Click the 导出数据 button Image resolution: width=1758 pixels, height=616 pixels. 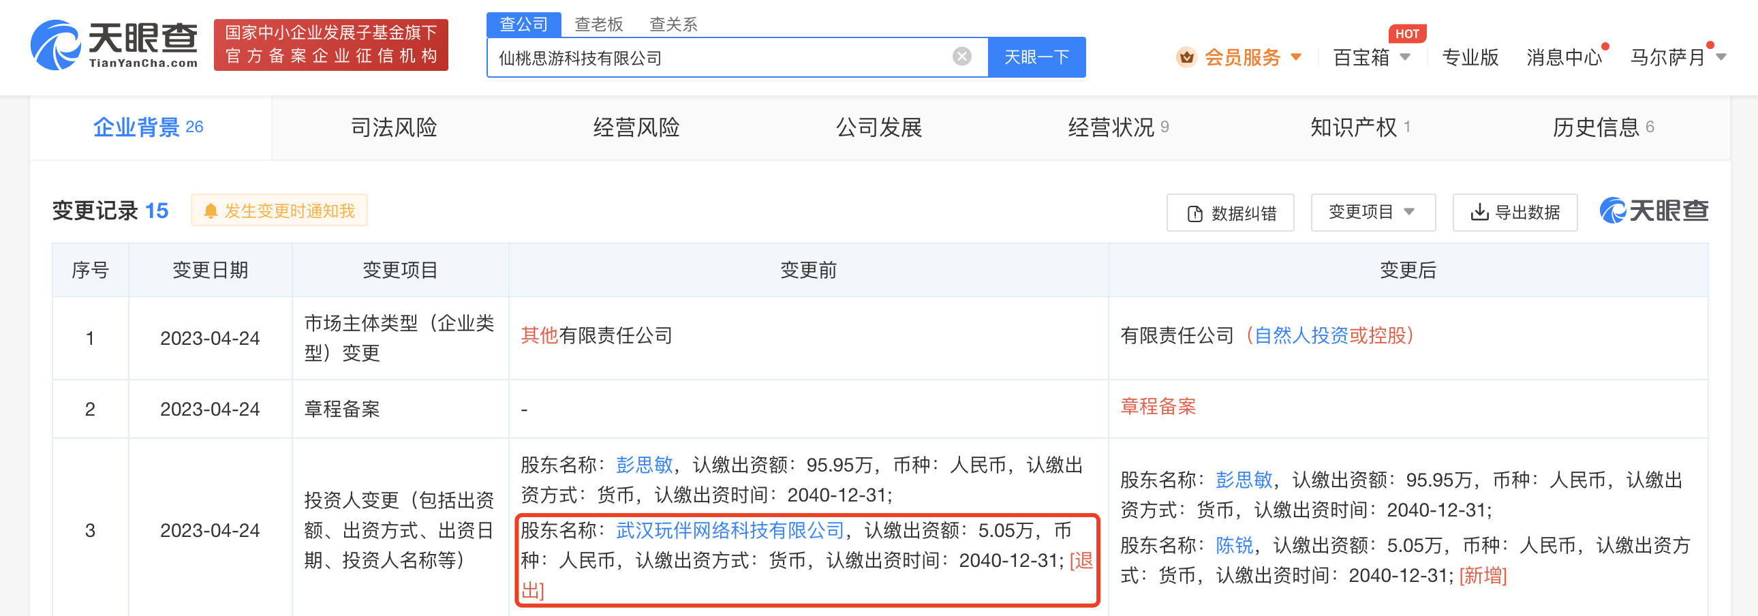[1515, 212]
